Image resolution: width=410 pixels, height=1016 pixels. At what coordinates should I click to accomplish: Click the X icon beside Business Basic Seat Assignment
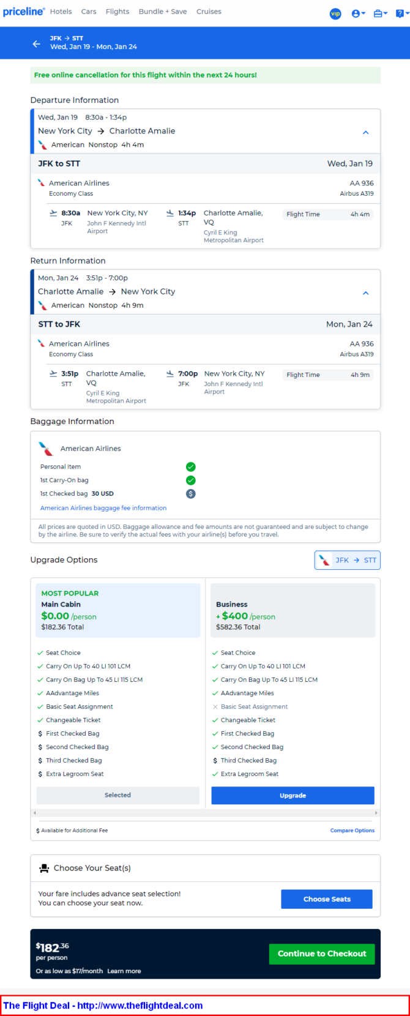pyautogui.click(x=215, y=707)
